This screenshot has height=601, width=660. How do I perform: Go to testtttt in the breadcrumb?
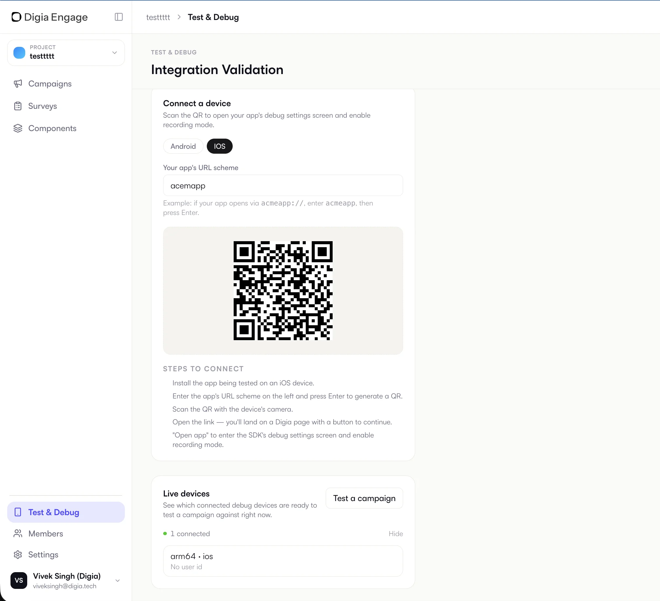(x=158, y=17)
